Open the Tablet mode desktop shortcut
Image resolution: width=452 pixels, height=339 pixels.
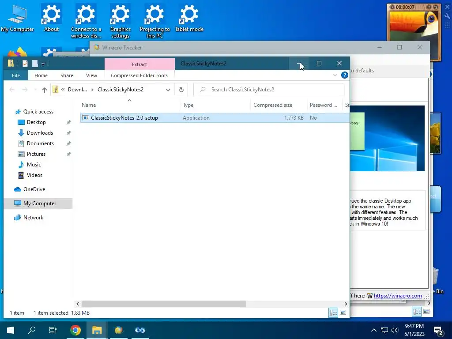189,18
